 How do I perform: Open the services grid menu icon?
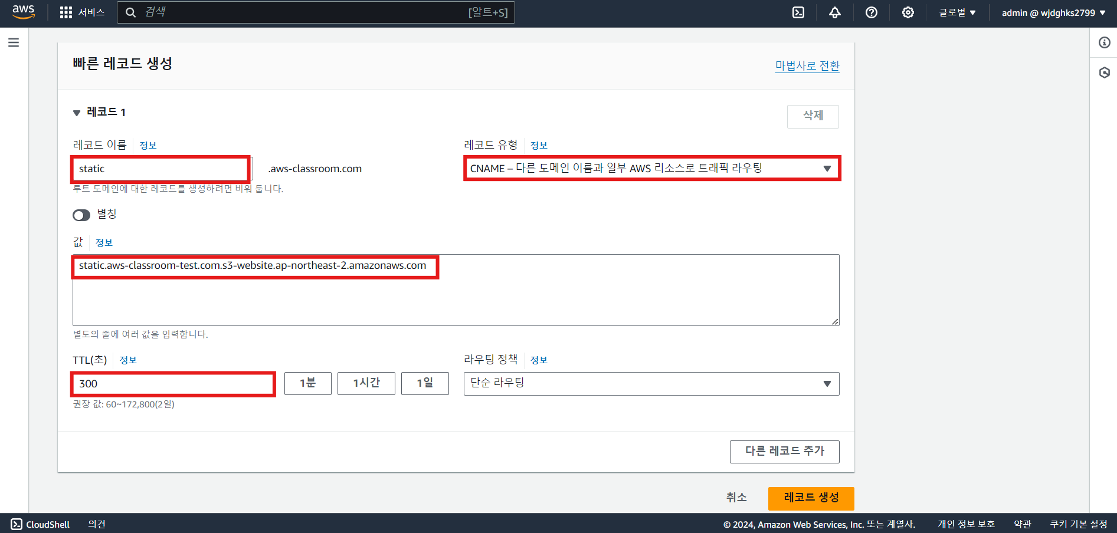[66, 12]
